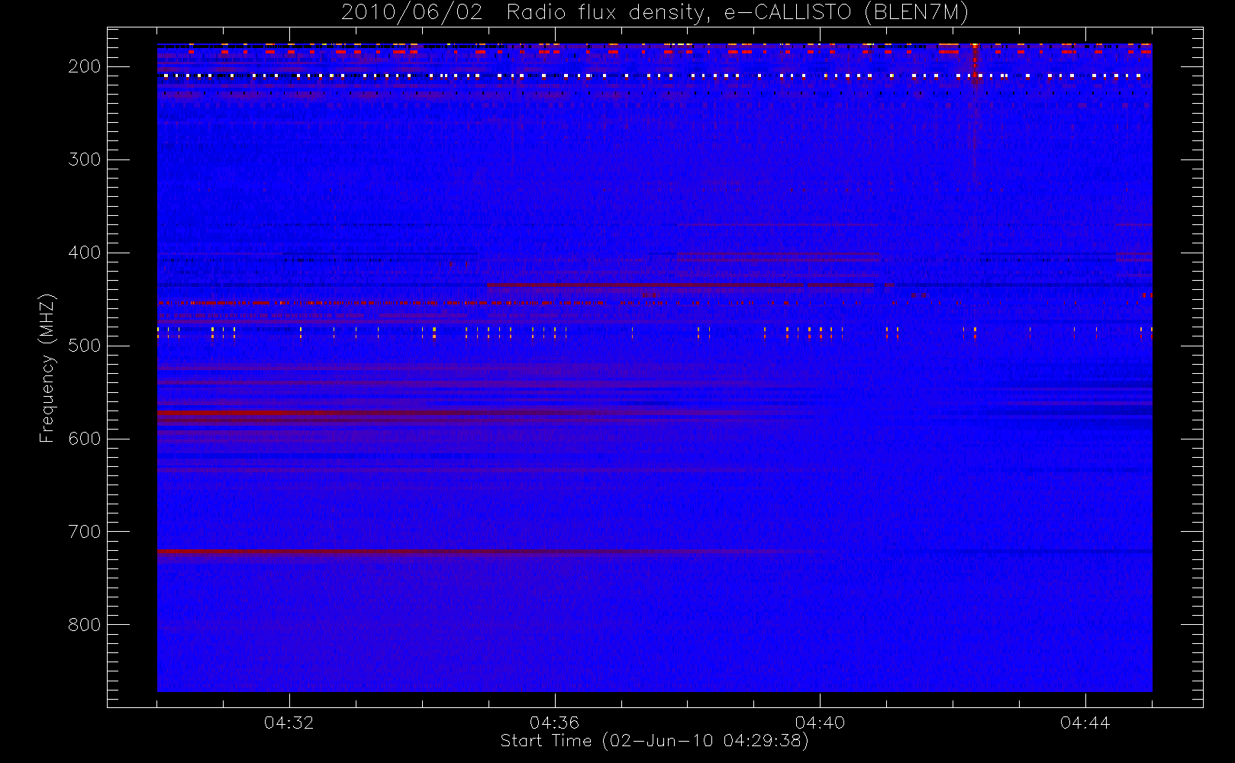
Task: Click the 04:40 time tick label
Action: click(820, 723)
